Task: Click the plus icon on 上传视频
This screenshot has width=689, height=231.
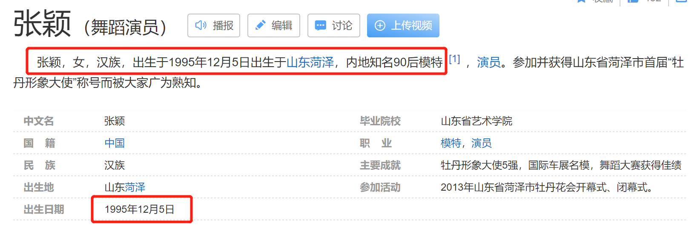Action: point(380,25)
